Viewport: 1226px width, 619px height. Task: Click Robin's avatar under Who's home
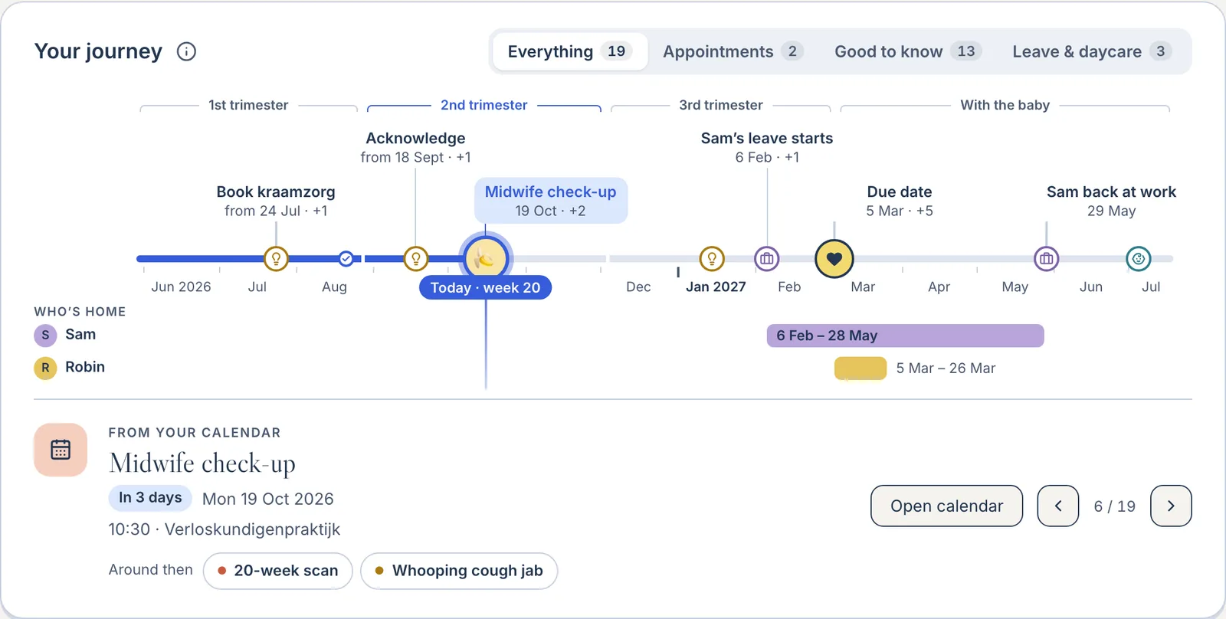point(45,368)
